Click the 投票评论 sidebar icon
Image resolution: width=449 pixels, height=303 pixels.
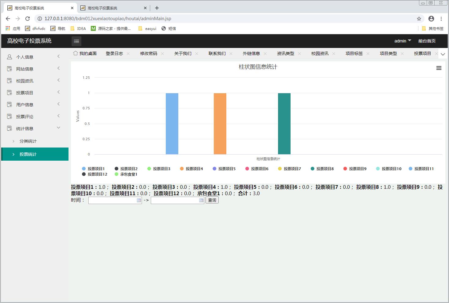pyautogui.click(x=9, y=116)
